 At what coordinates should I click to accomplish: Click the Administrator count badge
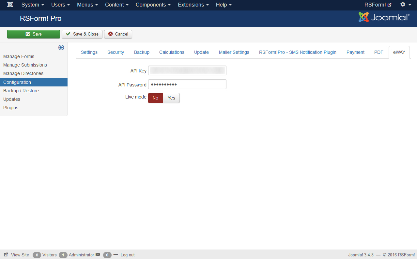click(63, 255)
